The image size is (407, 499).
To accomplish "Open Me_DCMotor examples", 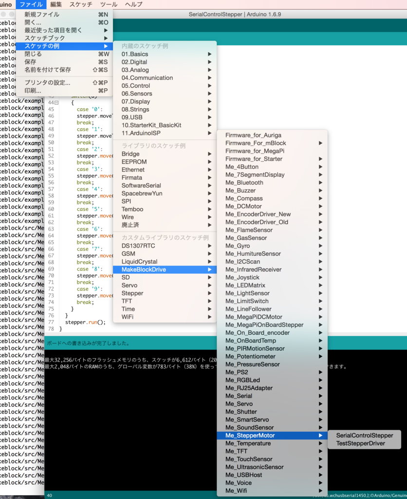I will [272, 206].
